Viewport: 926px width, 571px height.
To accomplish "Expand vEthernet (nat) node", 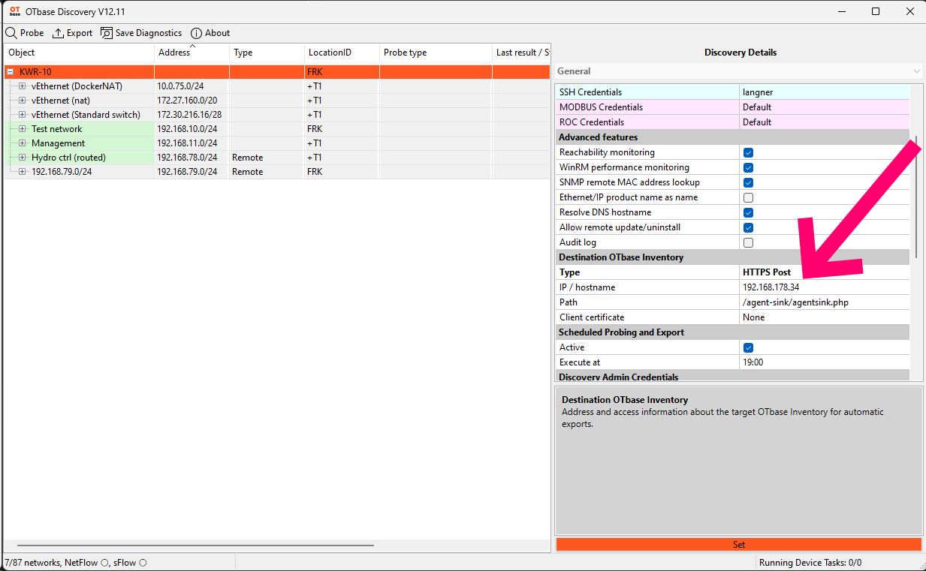I will pos(23,101).
